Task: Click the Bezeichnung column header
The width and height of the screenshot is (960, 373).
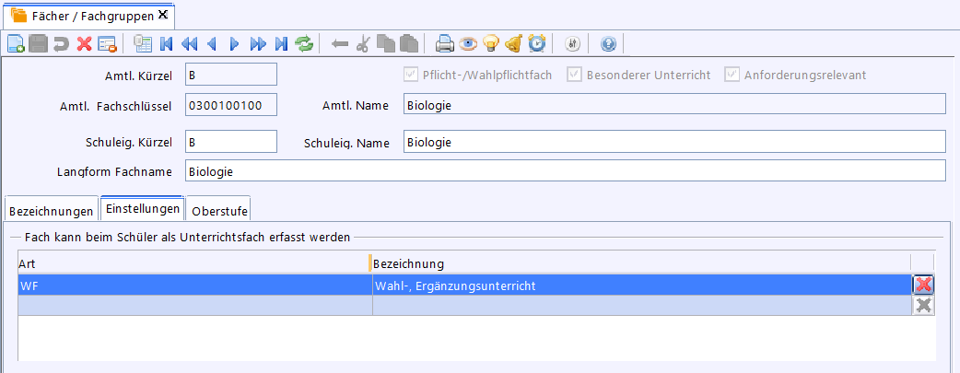Action: click(641, 263)
